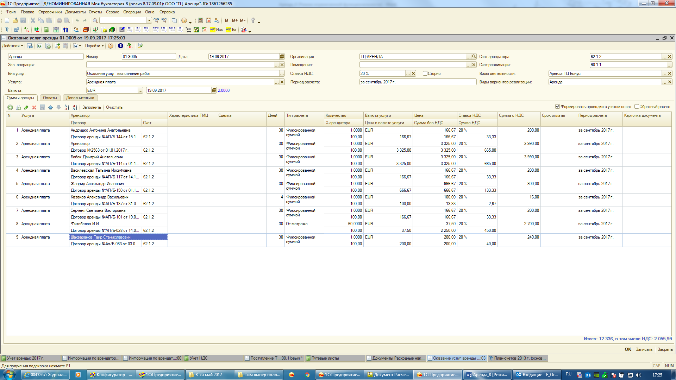This screenshot has width=676, height=380.
Task: Click the shopping cart toolbar icon
Action: pos(188,30)
